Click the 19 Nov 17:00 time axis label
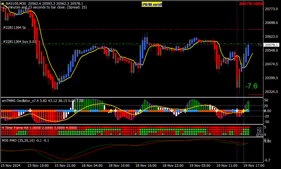This screenshot has width=281, height=169. (254, 165)
